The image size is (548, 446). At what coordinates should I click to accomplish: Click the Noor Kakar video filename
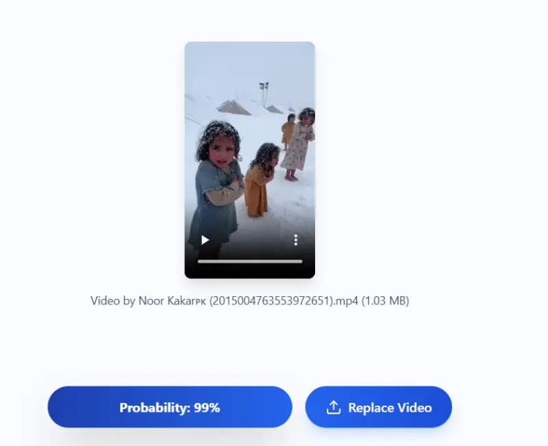249,300
